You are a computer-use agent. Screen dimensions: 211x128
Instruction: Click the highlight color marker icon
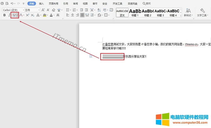44,15
